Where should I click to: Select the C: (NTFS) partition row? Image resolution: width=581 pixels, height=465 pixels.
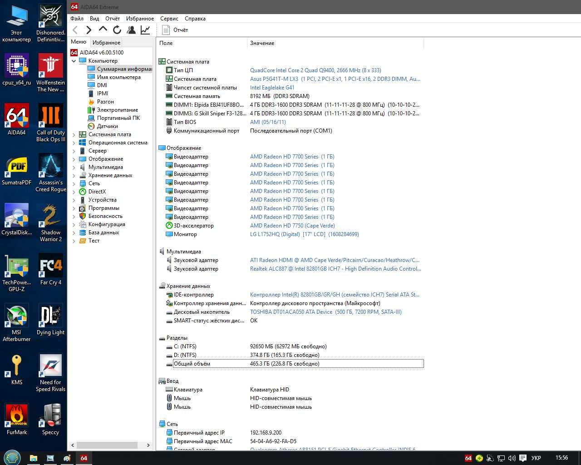[295, 346]
